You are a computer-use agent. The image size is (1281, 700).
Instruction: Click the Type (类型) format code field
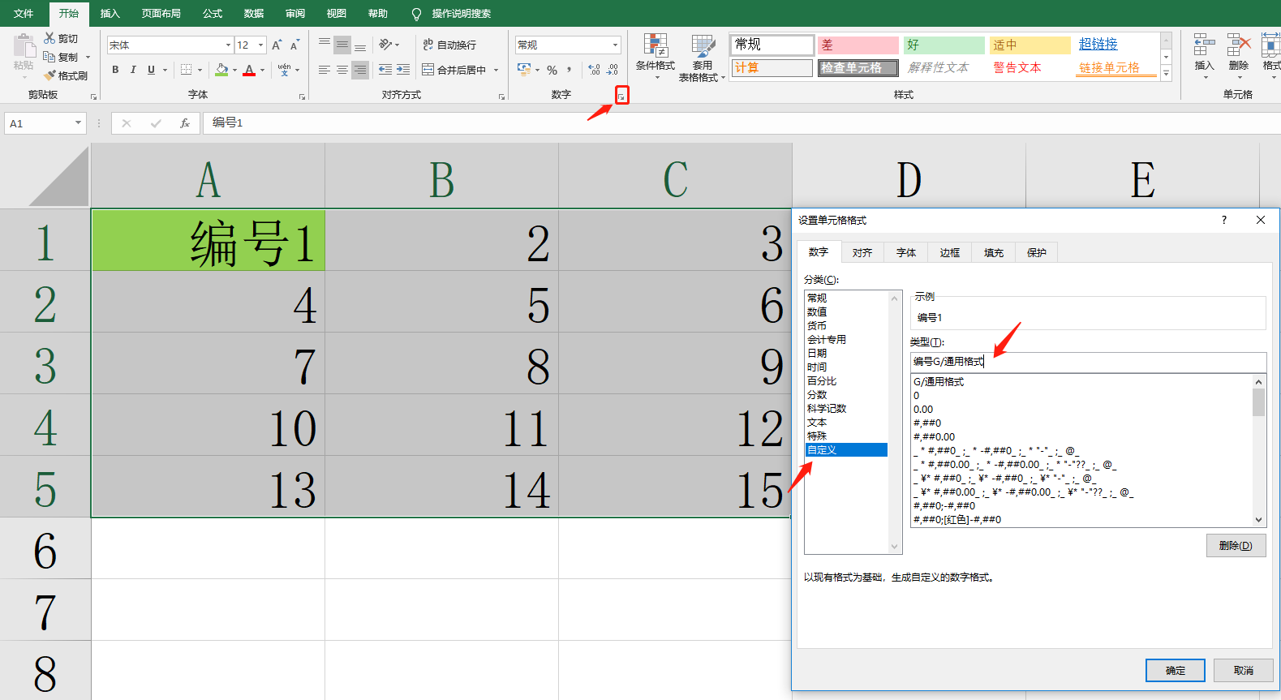[1088, 362]
